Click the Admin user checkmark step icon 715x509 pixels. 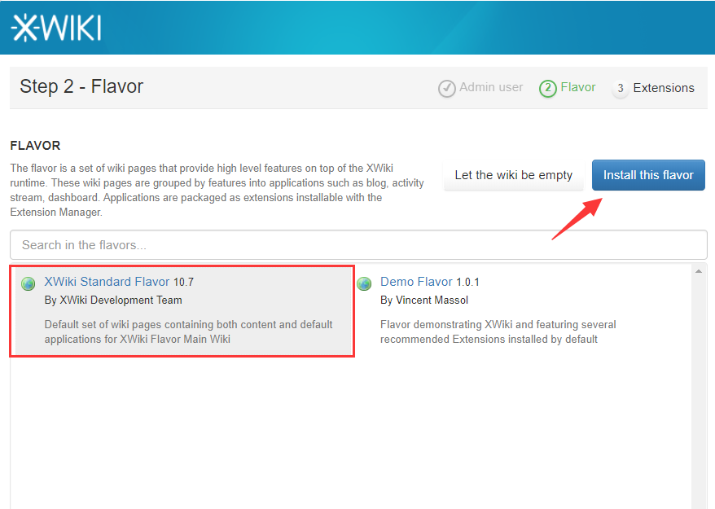click(x=447, y=88)
